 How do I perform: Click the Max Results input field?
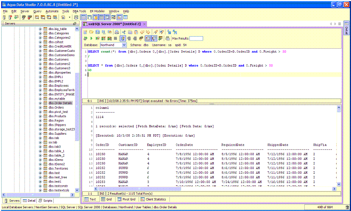pyautogui.click(x=196, y=39)
